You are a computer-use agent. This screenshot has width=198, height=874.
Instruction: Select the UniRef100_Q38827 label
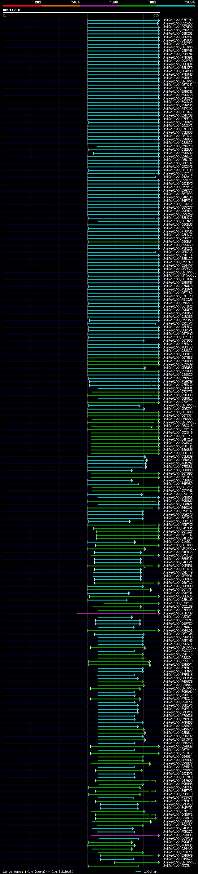(177, 143)
